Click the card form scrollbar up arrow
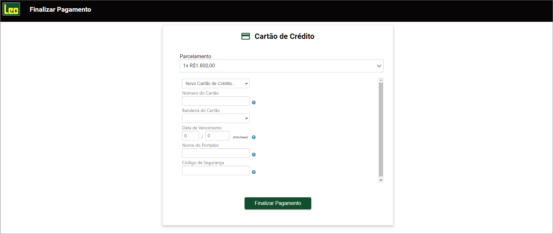 (x=381, y=80)
